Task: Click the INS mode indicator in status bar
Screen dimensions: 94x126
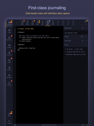Action: click(x=15, y=125)
